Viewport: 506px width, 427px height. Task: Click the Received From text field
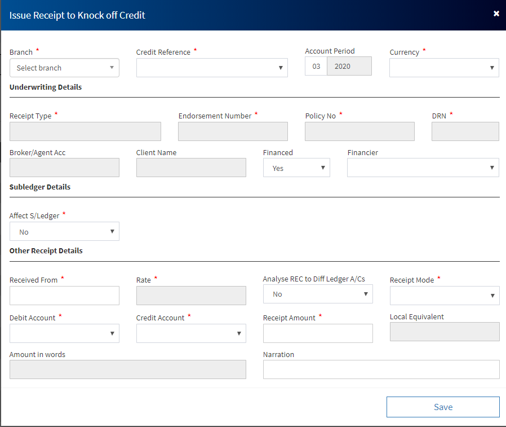pyautogui.click(x=64, y=296)
